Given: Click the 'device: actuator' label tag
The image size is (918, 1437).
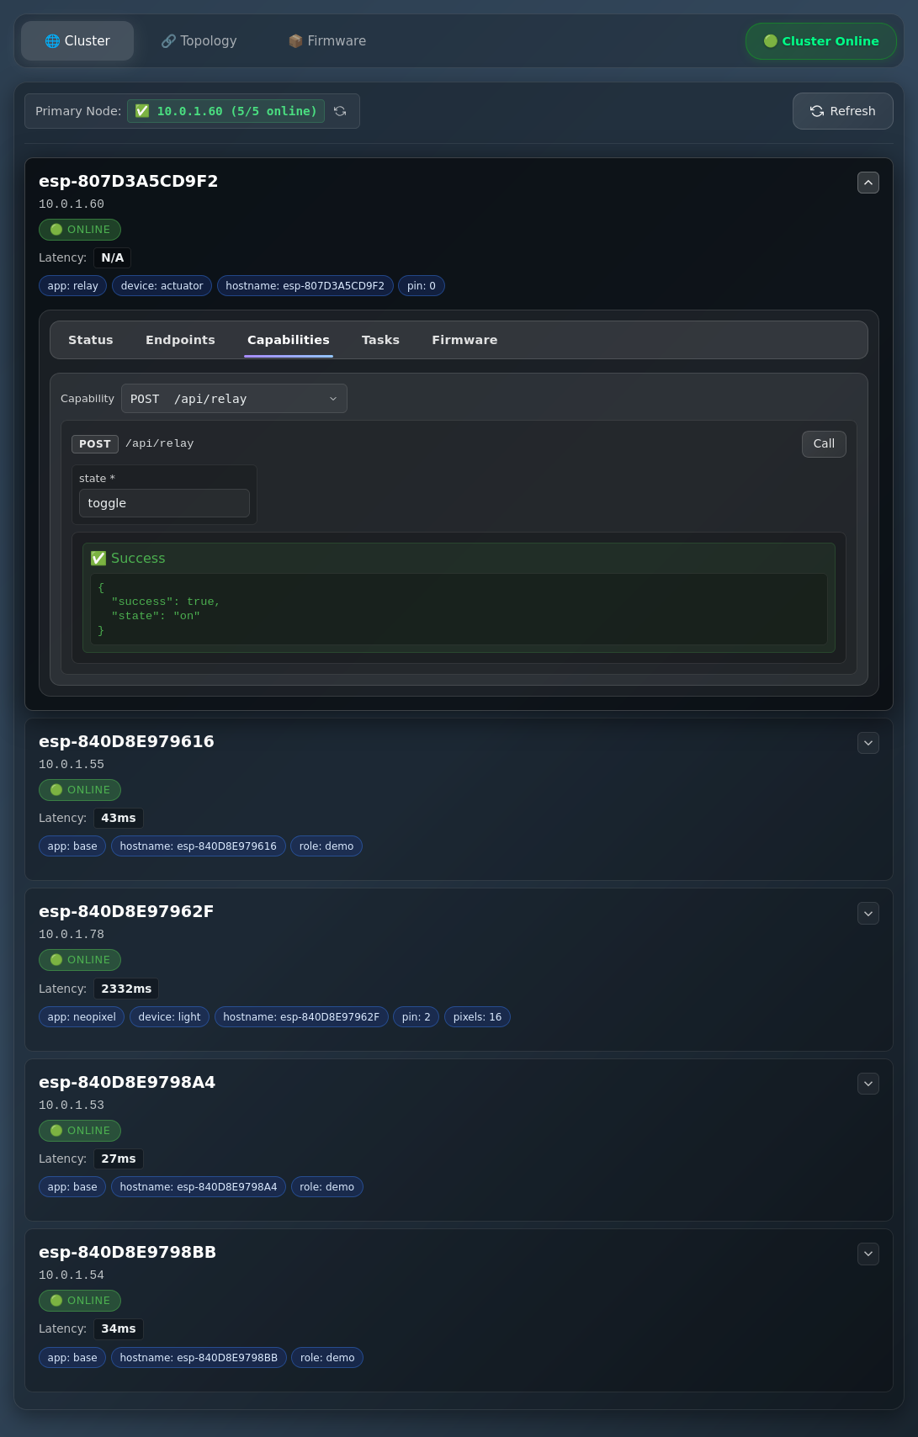Looking at the screenshot, I should 162,286.
